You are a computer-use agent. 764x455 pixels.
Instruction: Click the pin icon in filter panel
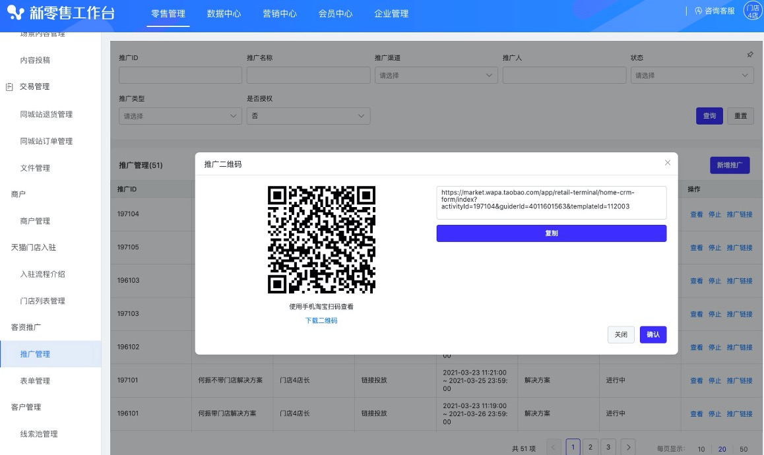750,55
